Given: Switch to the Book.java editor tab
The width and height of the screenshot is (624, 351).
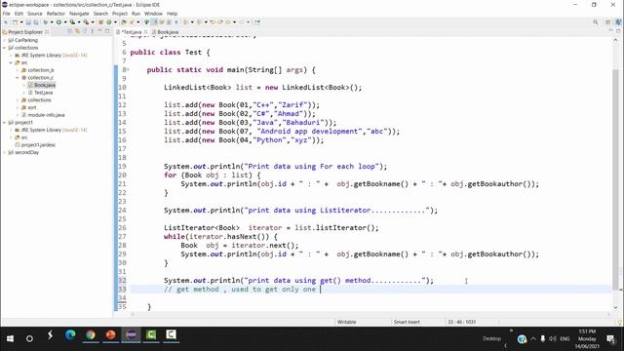Looking at the screenshot, I should (x=165, y=32).
